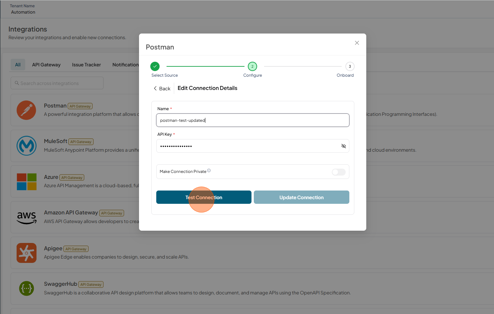494x314 pixels.
Task: Click the Configure step circle
Action: (x=252, y=66)
